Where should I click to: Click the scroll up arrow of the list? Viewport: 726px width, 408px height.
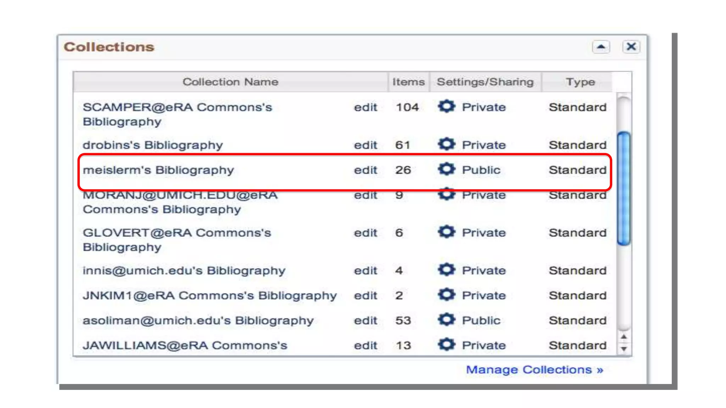624,337
